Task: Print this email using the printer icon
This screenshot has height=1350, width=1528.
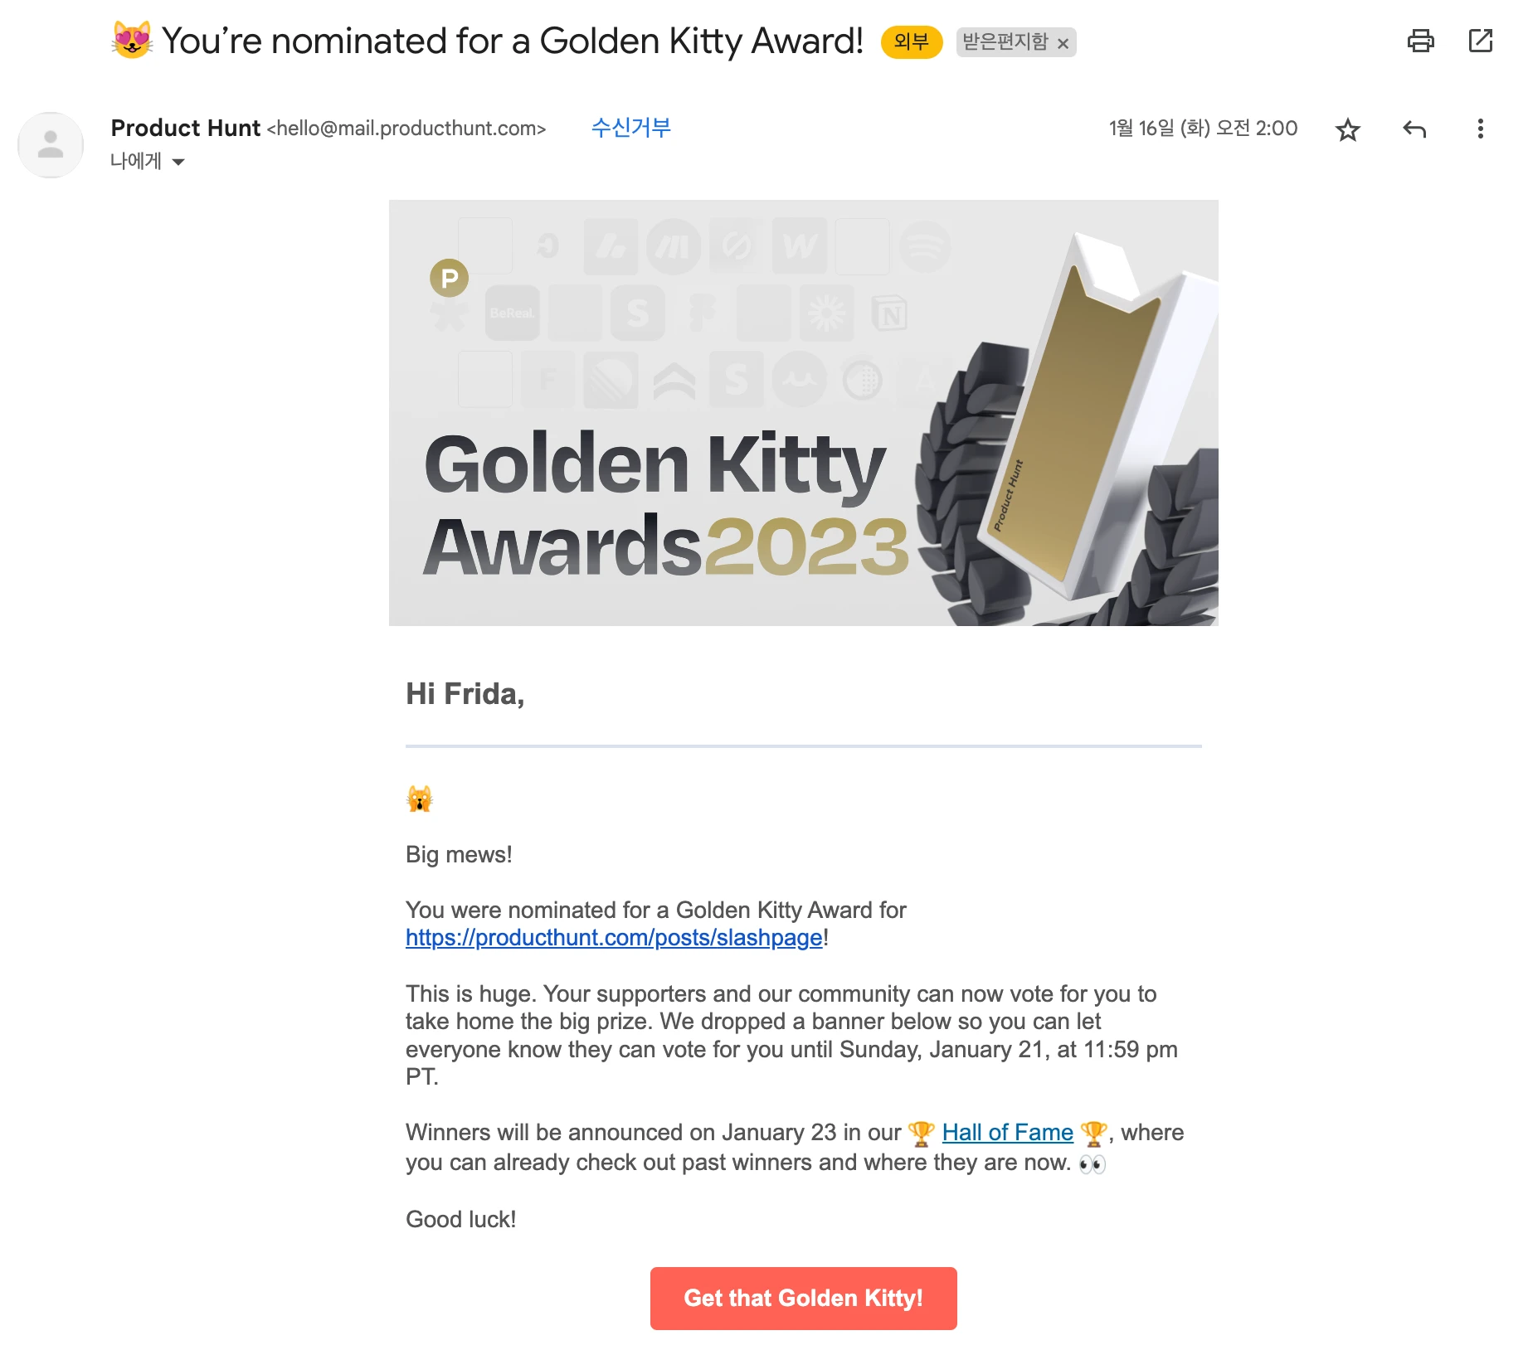Action: (x=1420, y=41)
